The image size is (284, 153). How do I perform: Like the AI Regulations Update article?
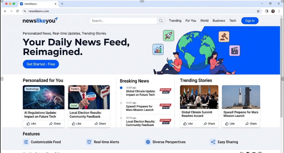(31, 124)
